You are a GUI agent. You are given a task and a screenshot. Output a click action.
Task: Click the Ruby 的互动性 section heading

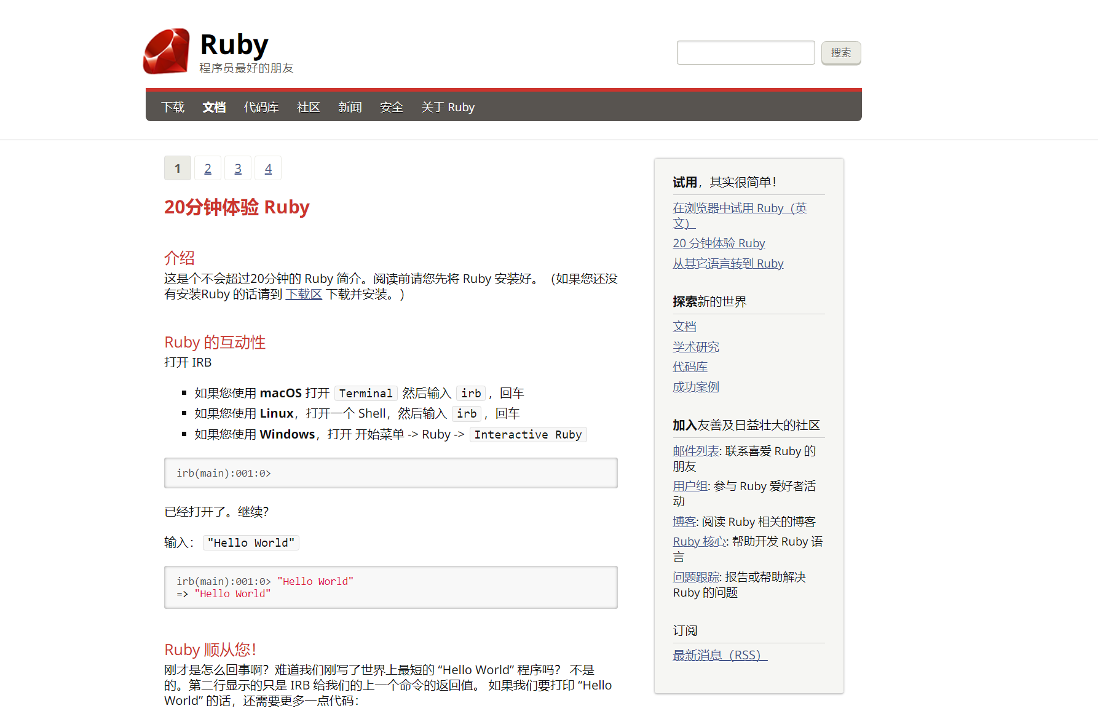pyautogui.click(x=215, y=342)
